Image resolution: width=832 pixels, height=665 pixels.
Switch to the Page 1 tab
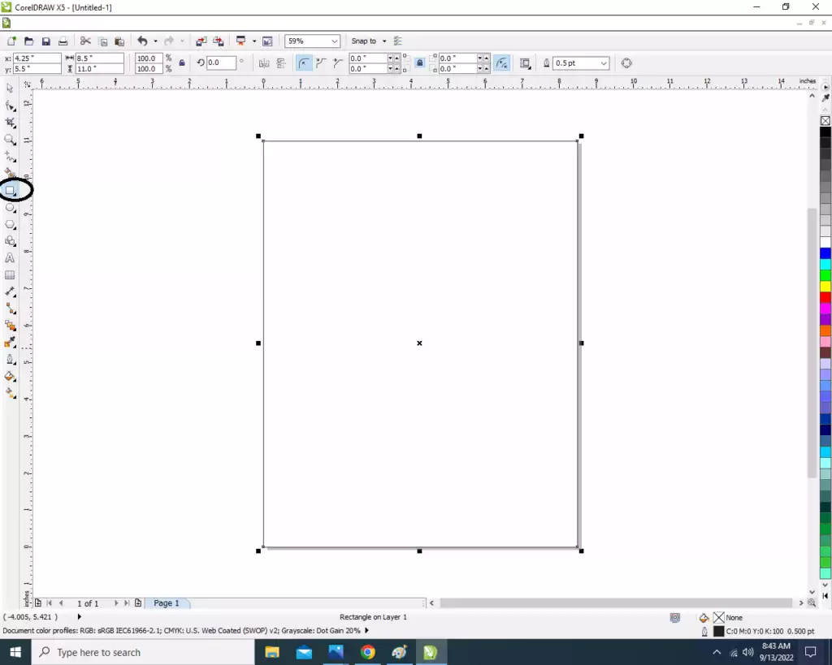tap(166, 603)
